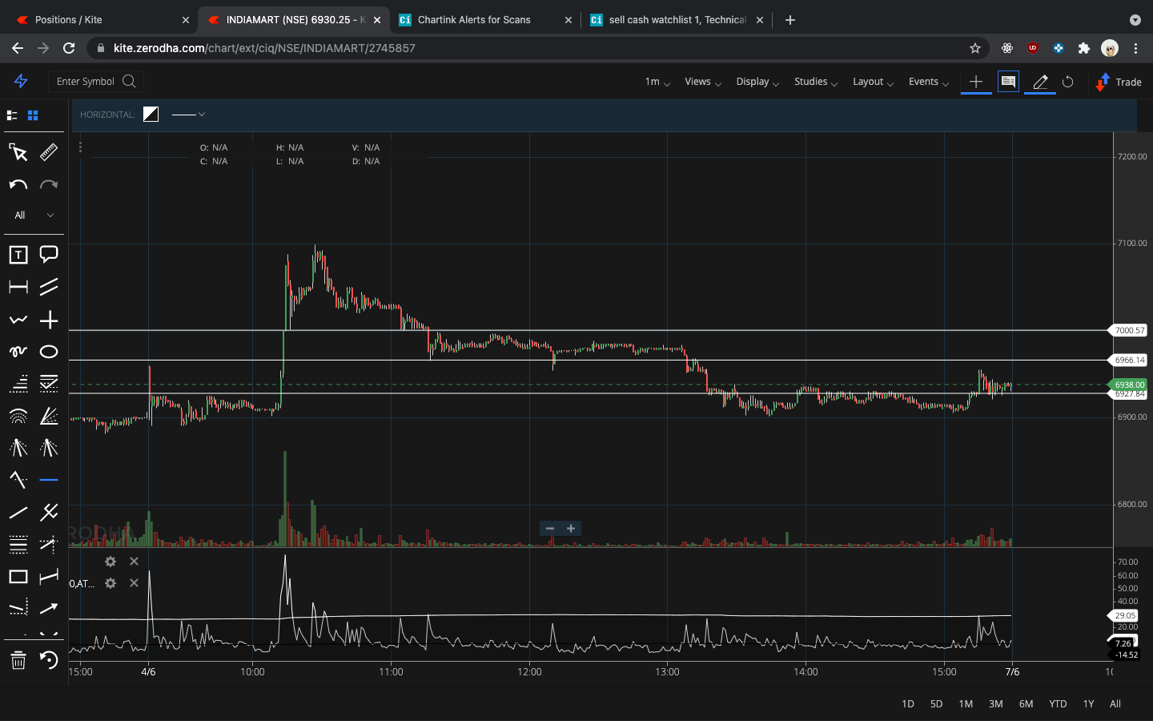The image size is (1153, 721).
Task: Open the trash tool to delete drawings
Action: pyautogui.click(x=18, y=661)
